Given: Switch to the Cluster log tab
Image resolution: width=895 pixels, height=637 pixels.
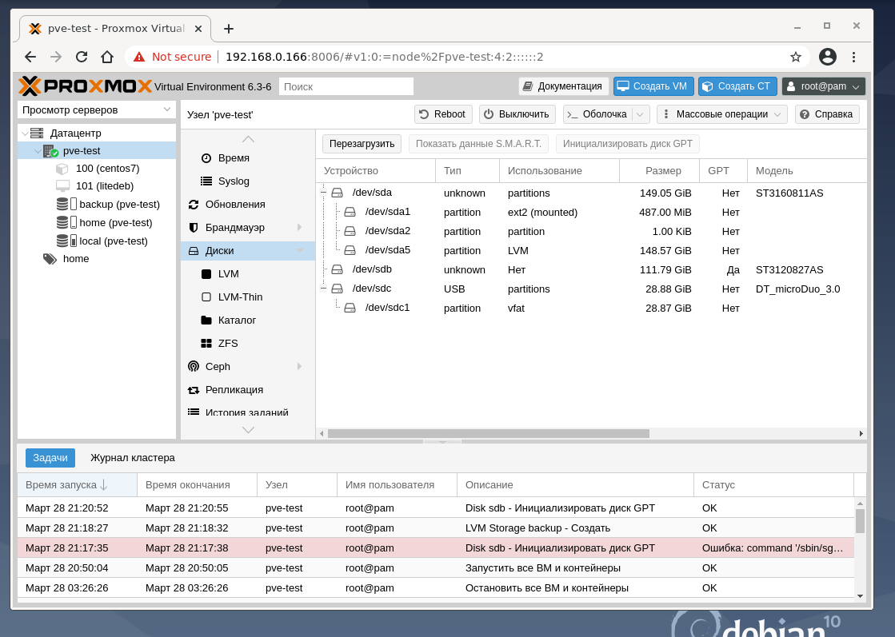Looking at the screenshot, I should click(132, 458).
